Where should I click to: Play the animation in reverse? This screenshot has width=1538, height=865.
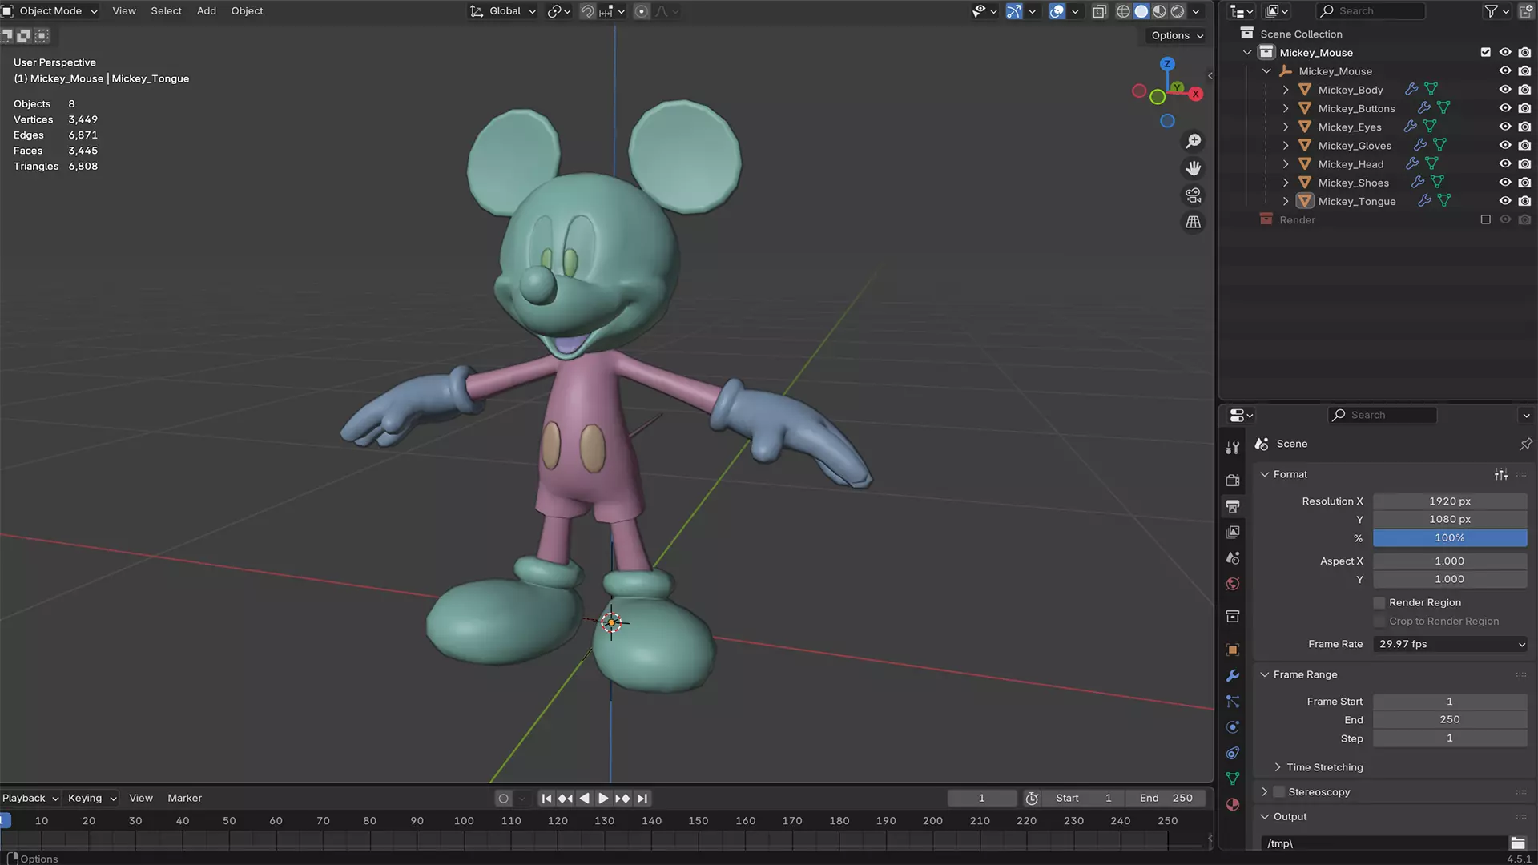[585, 799]
